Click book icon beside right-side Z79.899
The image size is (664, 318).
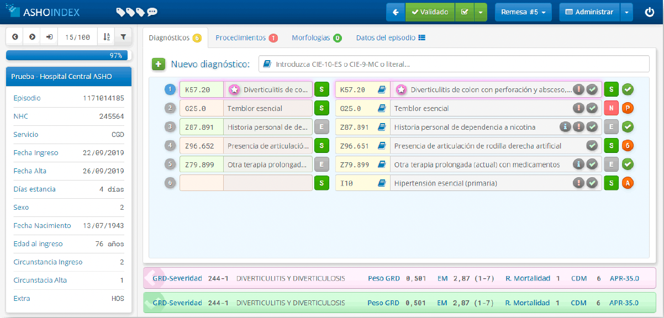pyautogui.click(x=381, y=165)
